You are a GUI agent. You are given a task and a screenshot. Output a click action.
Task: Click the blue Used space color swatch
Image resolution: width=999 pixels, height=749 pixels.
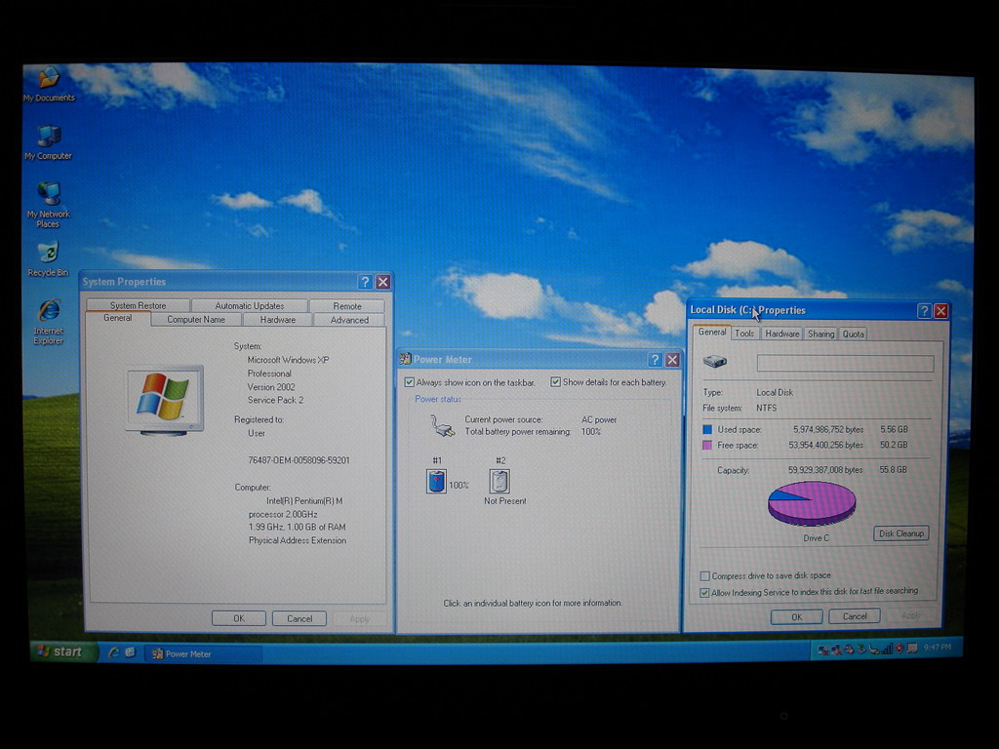pos(707,430)
